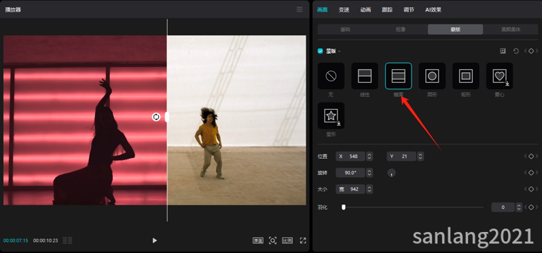Switch to the 基础 basic sub-tab
542x253 pixels.
click(345, 29)
